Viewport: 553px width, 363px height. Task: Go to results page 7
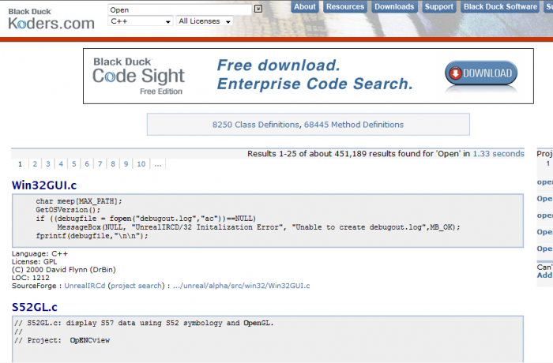click(x=100, y=164)
